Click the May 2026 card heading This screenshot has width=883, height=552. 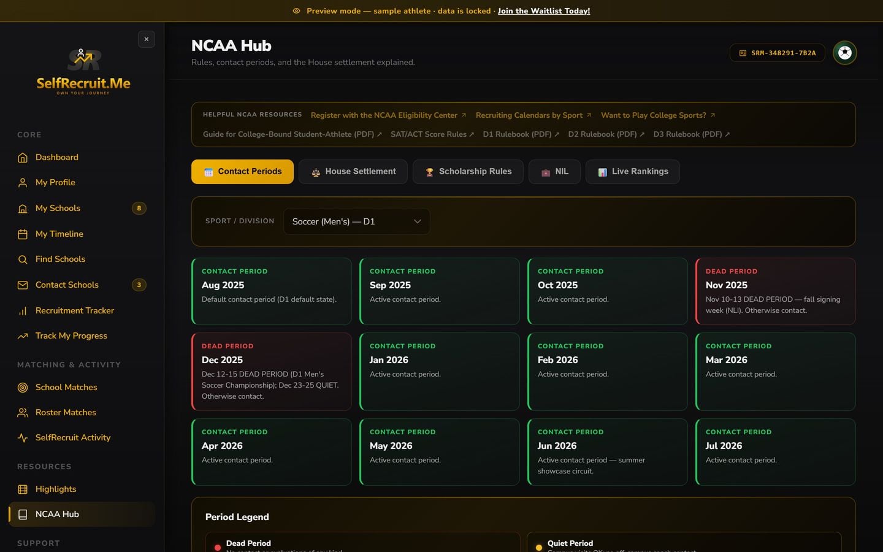coord(391,446)
